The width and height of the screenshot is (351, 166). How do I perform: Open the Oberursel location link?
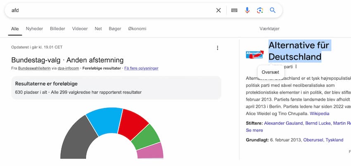point(313,140)
